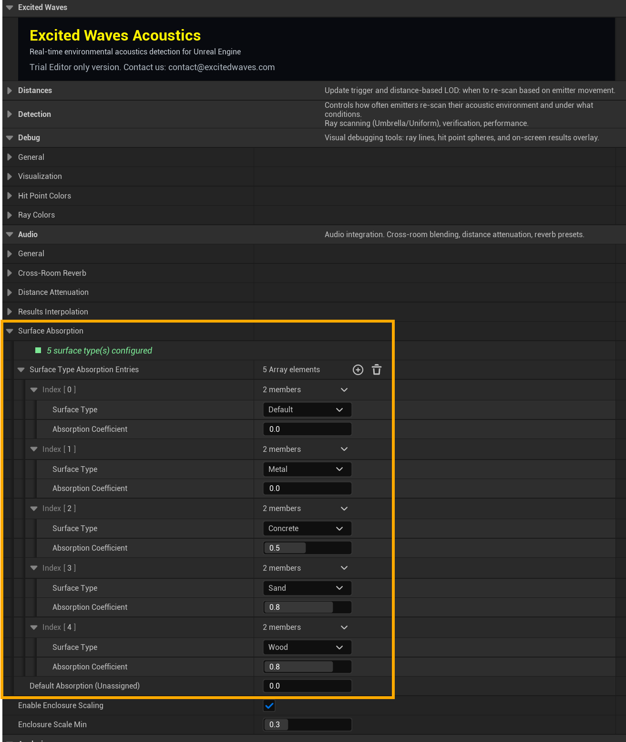The width and height of the screenshot is (626, 742).
Task: Collapse the Surface Absorption section
Action: click(10, 331)
